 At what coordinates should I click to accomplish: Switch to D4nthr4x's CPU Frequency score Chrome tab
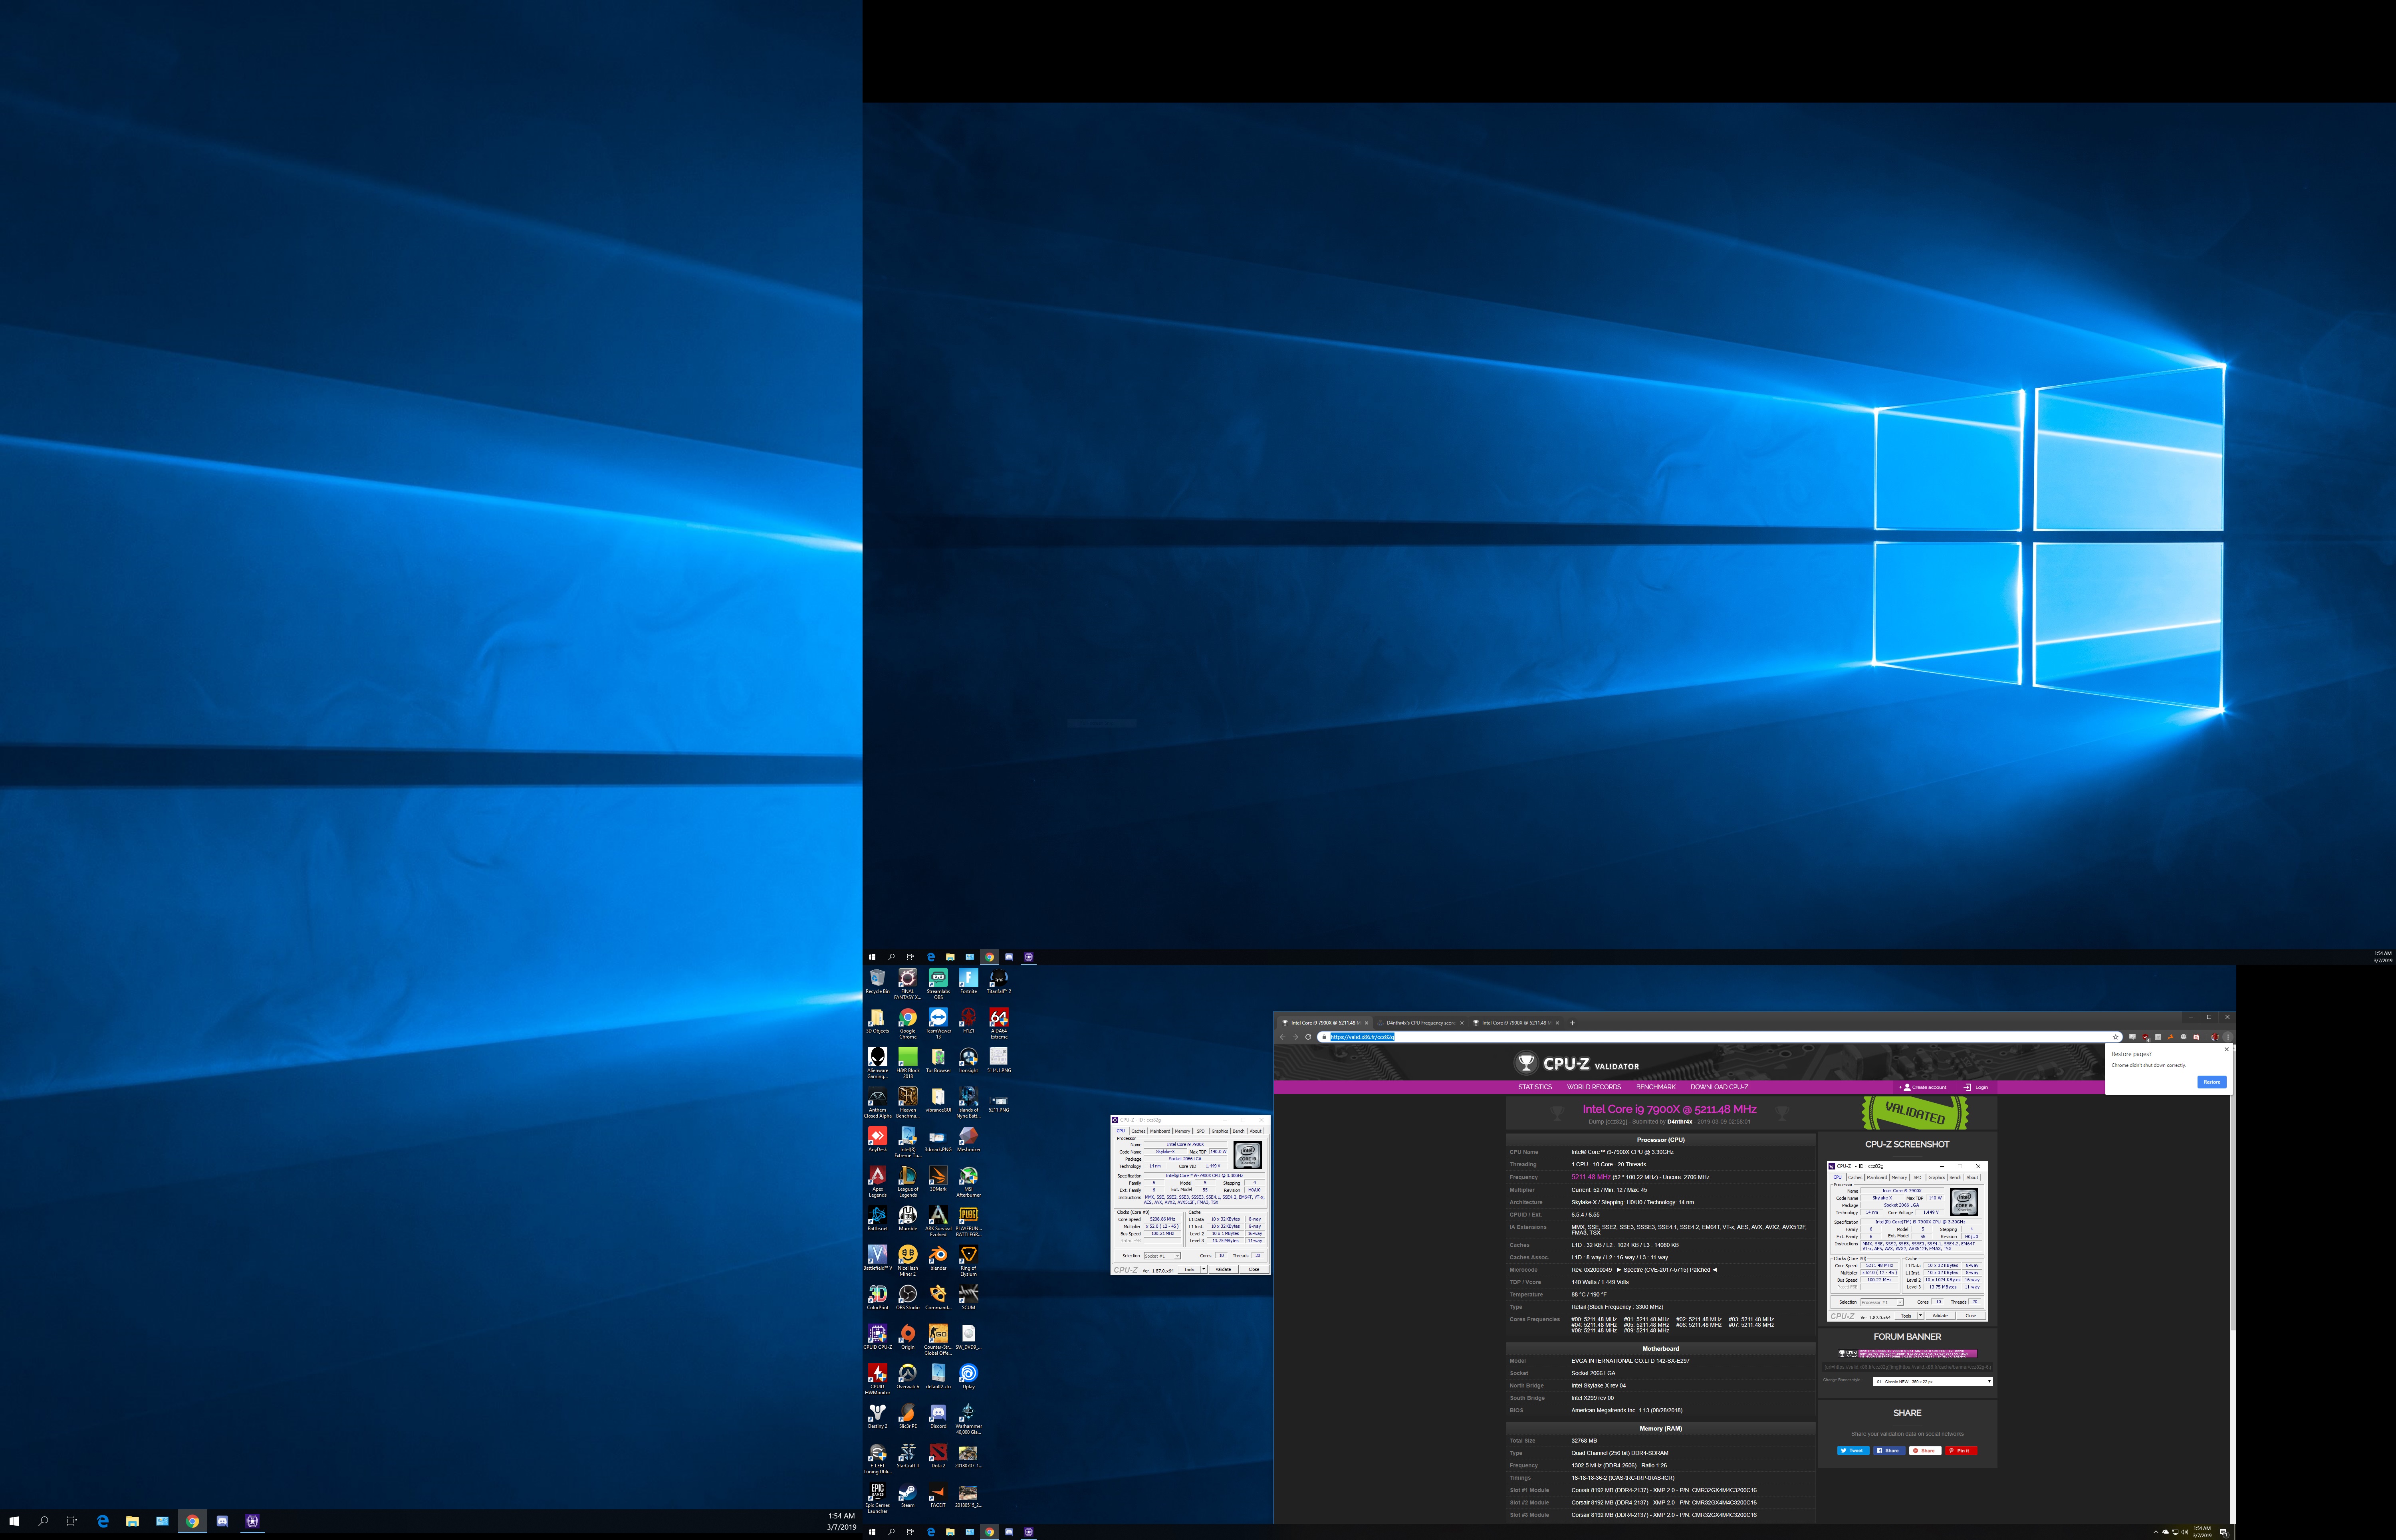1420,1023
